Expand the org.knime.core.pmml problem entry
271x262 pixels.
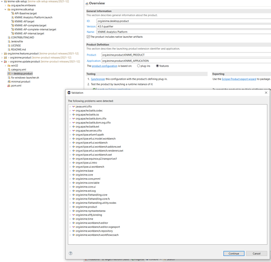(x=70, y=179)
